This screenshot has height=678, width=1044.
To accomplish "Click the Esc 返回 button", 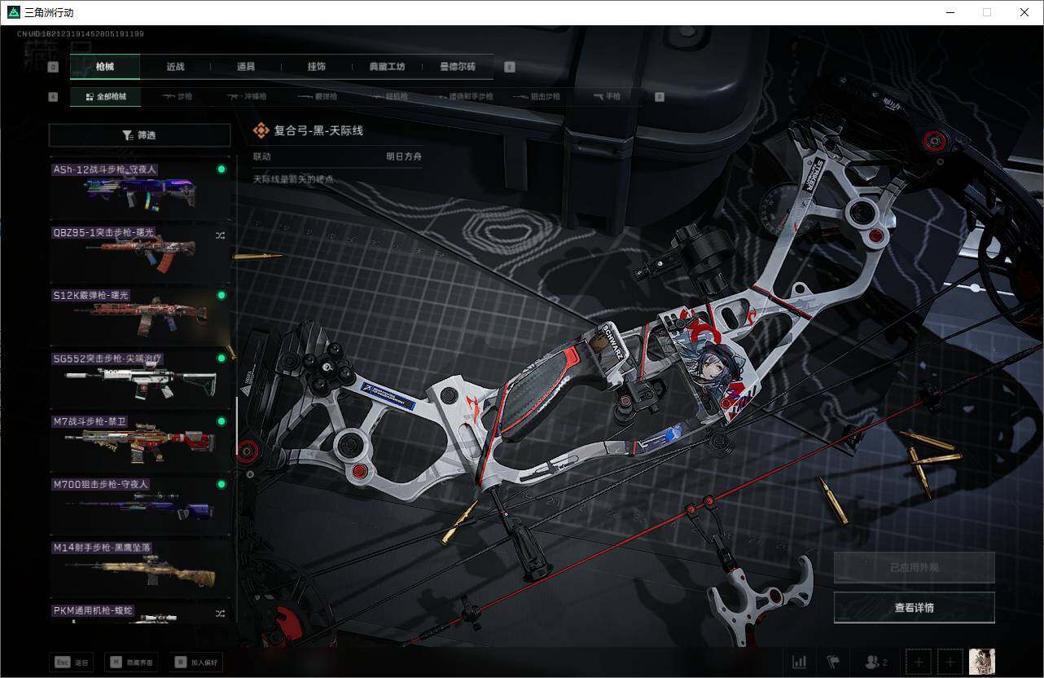I will (x=72, y=663).
